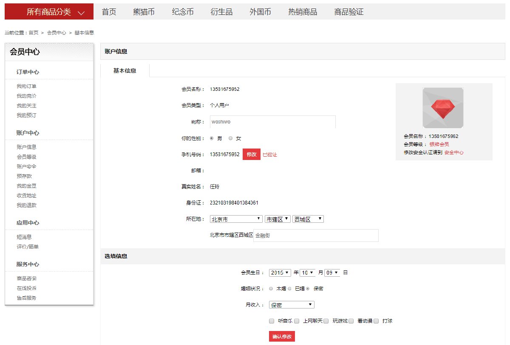Viewport: 510px width, 345px height.
Task: Check the 听音乐 hobby checkbox
Action: click(272, 321)
